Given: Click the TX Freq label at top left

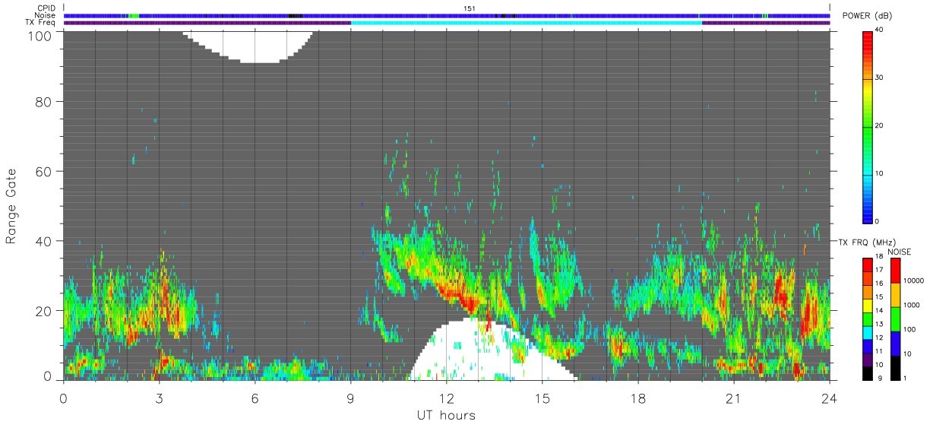Looking at the screenshot, I should 40,23.
